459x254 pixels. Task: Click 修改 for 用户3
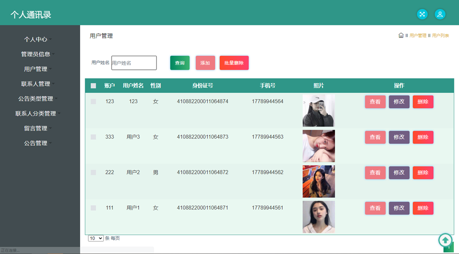click(399, 137)
